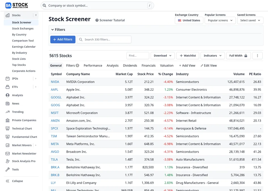Switch to the Dividends tab
The width and height of the screenshot is (268, 191).
click(130, 65)
